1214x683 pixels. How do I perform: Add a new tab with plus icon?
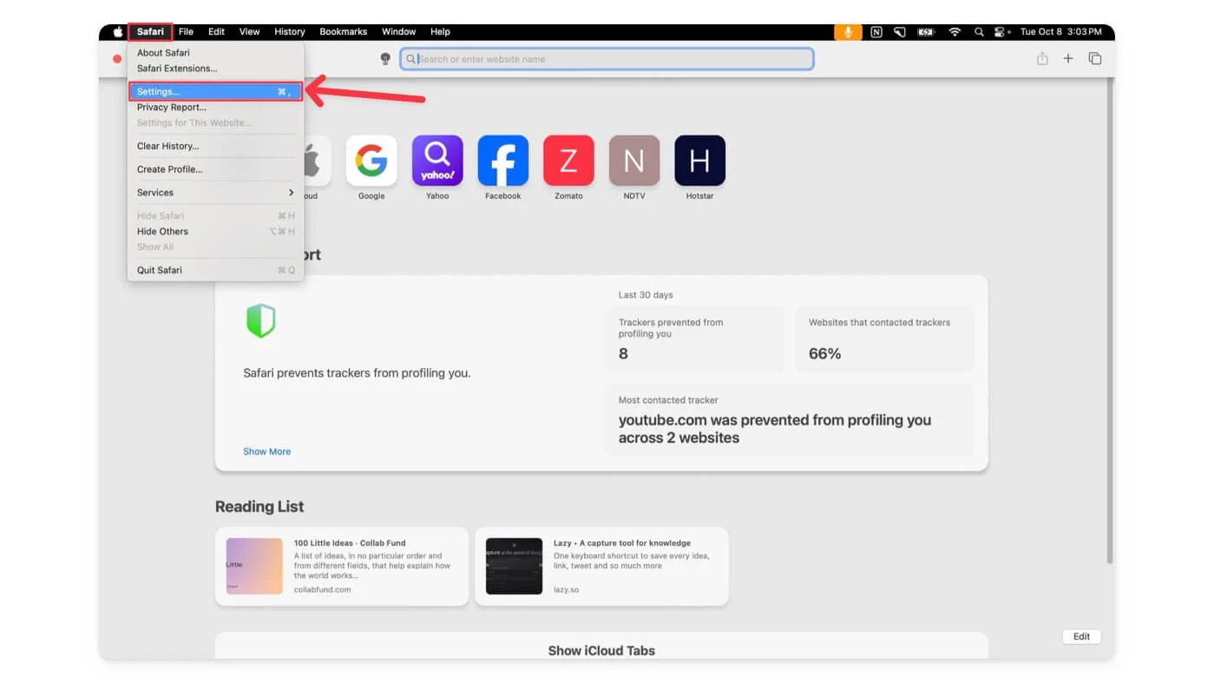1068,59
